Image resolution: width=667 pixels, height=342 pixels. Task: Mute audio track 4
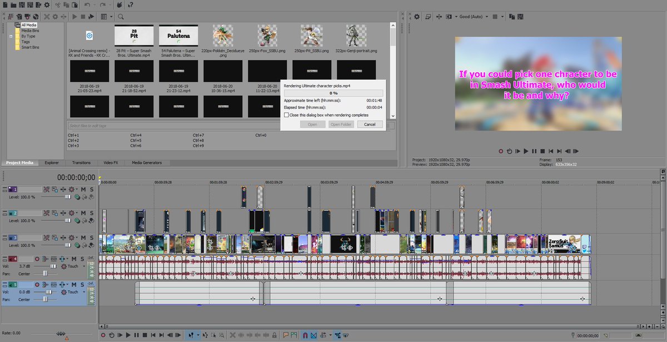pyautogui.click(x=74, y=259)
